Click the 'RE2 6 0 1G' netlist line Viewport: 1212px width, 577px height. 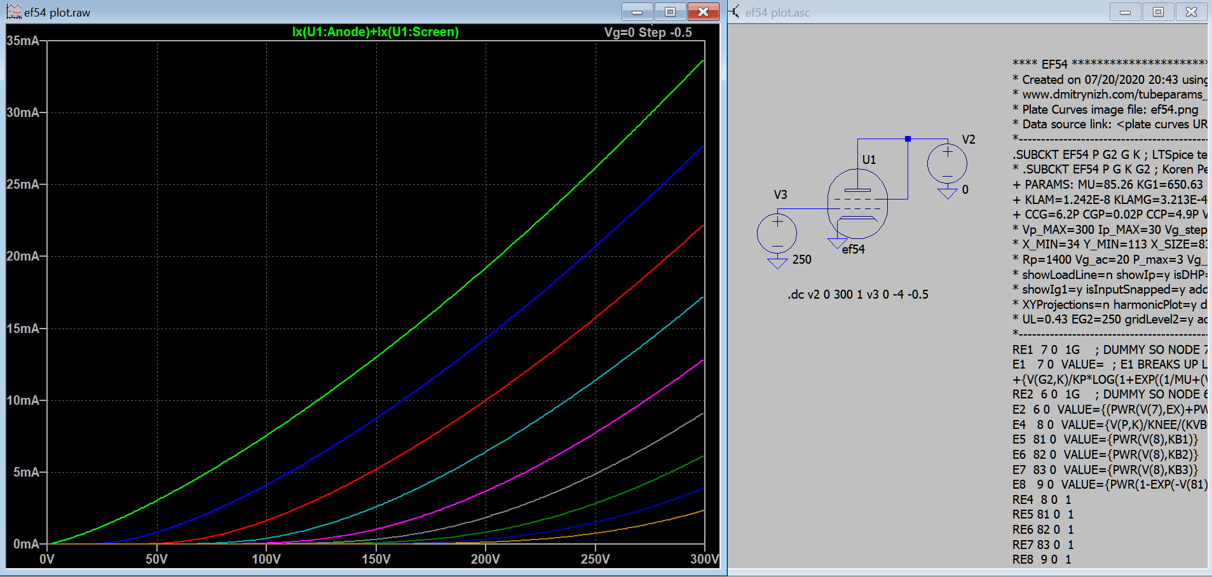[1110, 394]
